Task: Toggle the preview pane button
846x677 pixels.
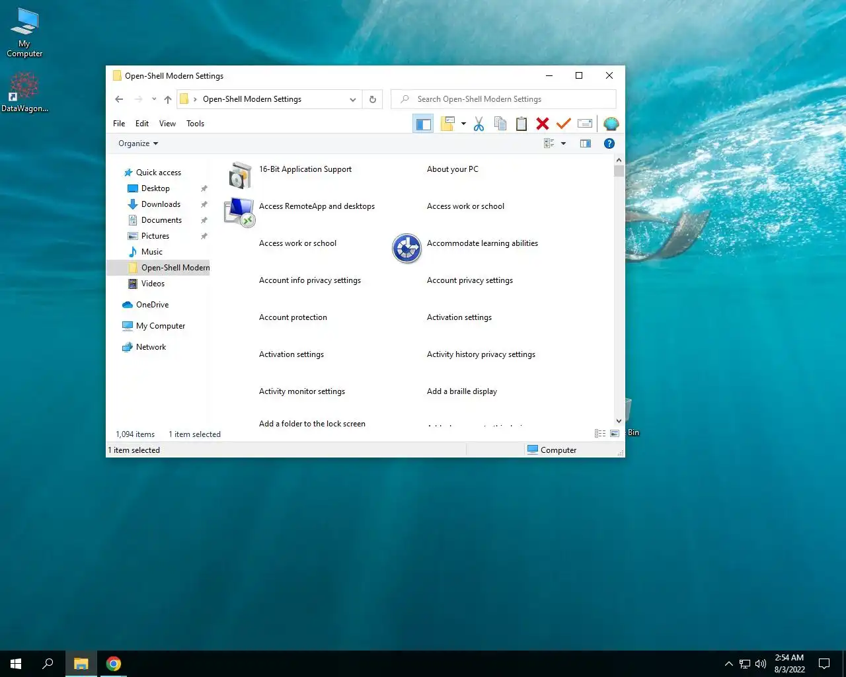Action: coord(586,143)
